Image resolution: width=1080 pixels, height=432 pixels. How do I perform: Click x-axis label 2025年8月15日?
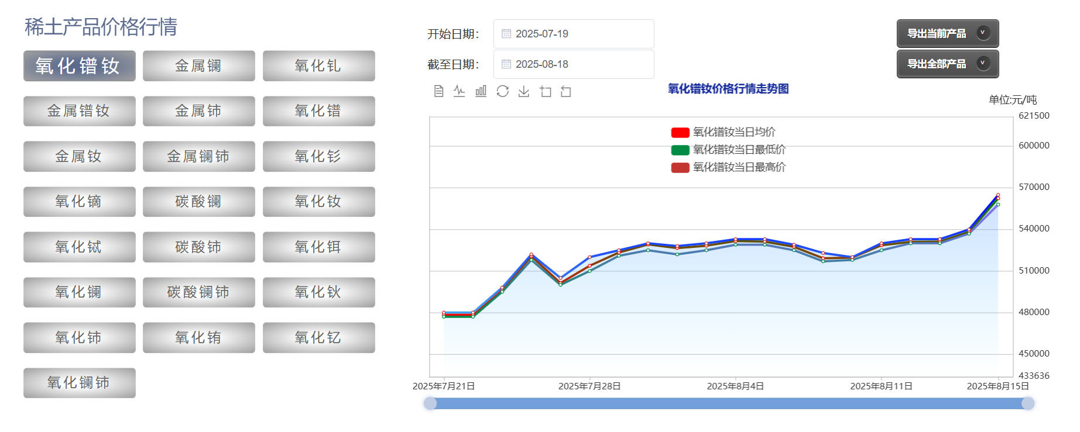[x=997, y=386]
